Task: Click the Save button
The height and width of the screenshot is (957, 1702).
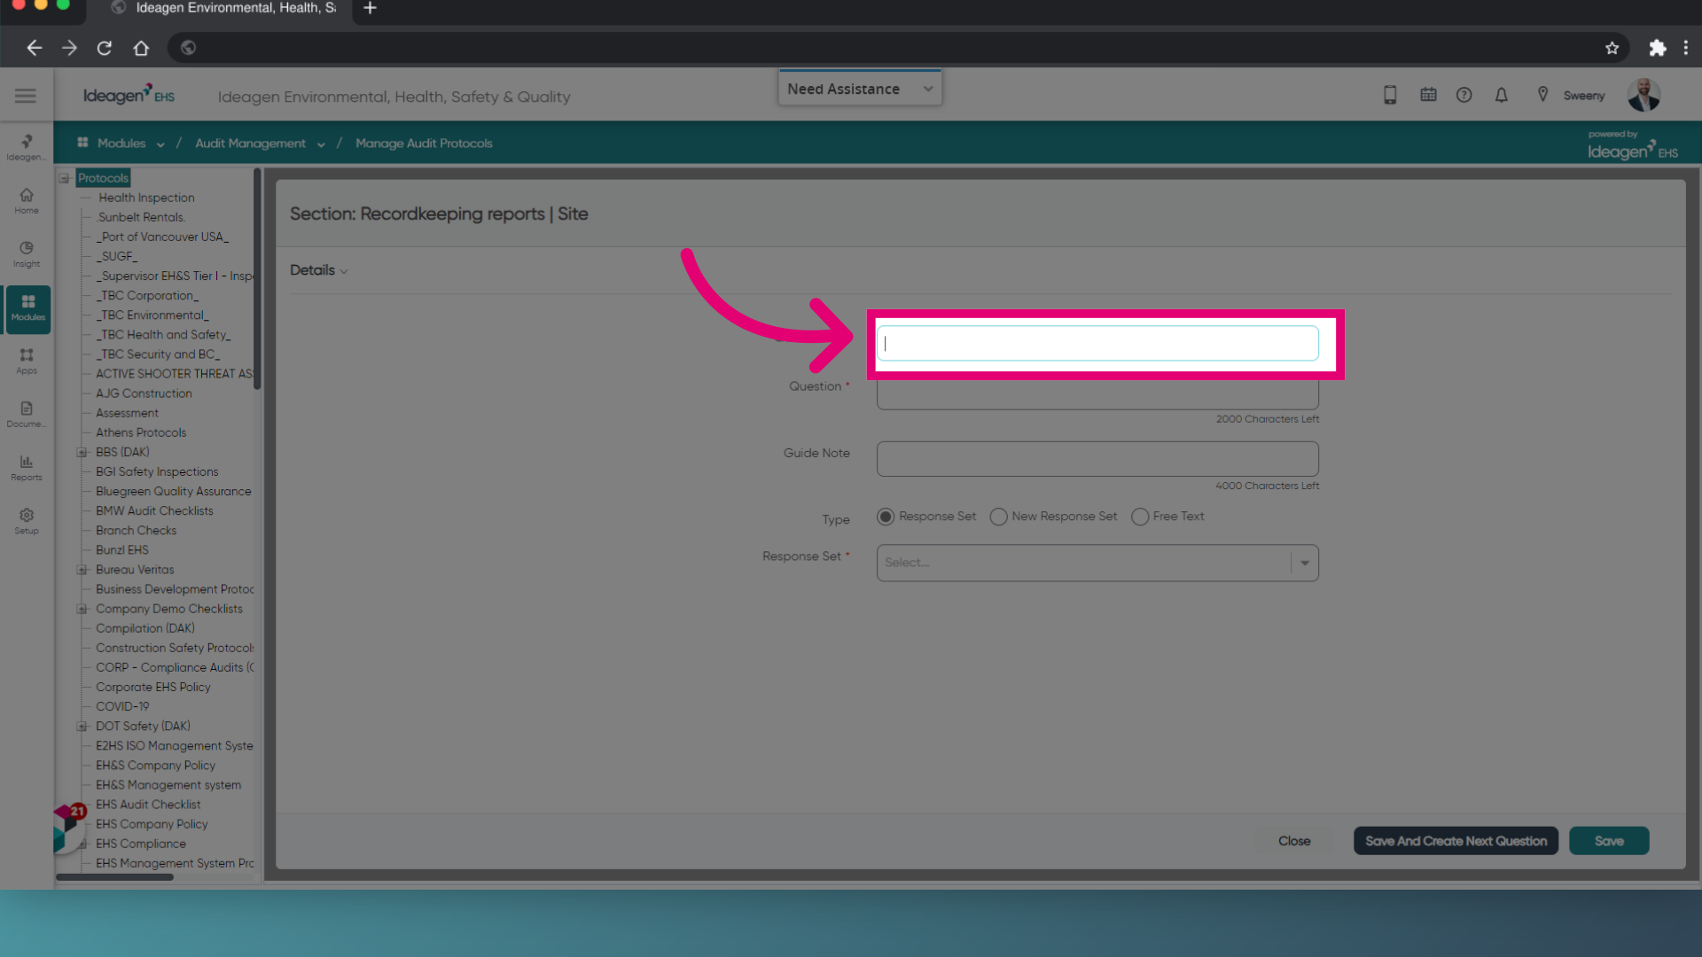Action: click(1609, 841)
